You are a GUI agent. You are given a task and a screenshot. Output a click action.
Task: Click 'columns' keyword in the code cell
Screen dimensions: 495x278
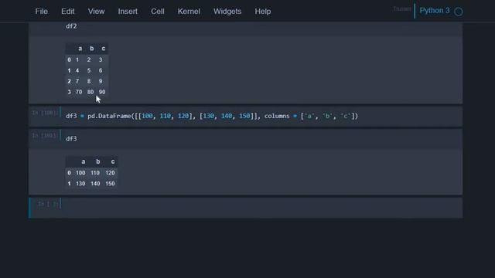(277, 116)
